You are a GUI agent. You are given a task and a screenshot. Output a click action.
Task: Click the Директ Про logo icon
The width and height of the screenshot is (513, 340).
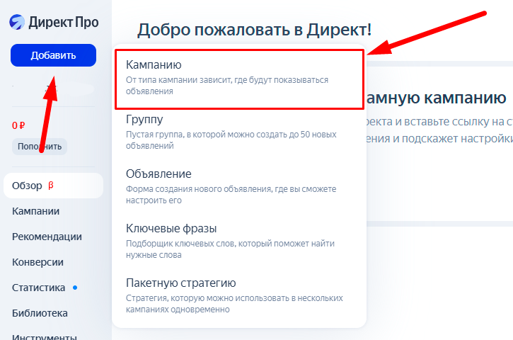click(17, 22)
